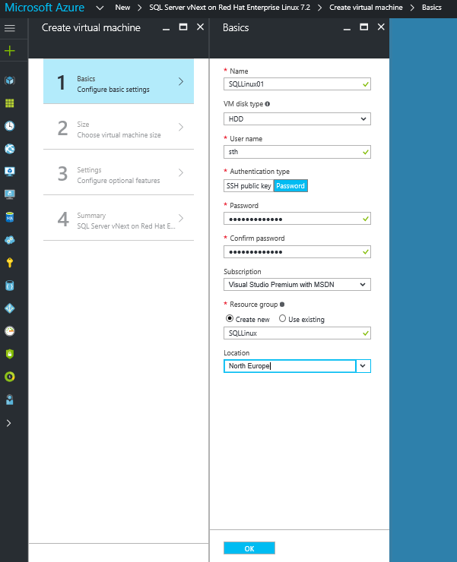Click Basics breadcrumb item

point(431,8)
